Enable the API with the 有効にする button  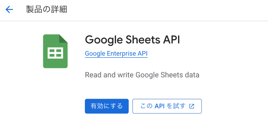click(x=107, y=106)
